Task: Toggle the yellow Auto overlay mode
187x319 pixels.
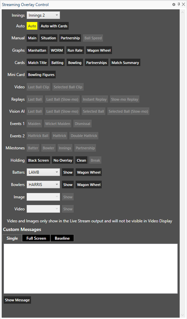Action: (32, 26)
